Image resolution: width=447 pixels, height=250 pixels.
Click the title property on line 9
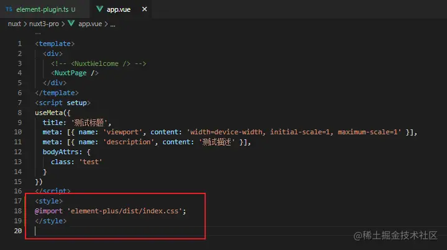pyautogui.click(x=53, y=123)
